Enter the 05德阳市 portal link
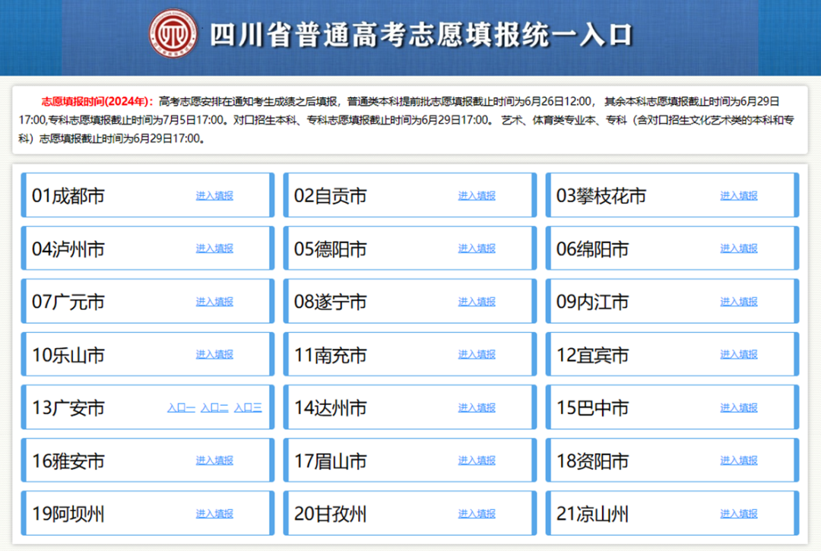Viewport: 821px width, 551px height. point(476,249)
